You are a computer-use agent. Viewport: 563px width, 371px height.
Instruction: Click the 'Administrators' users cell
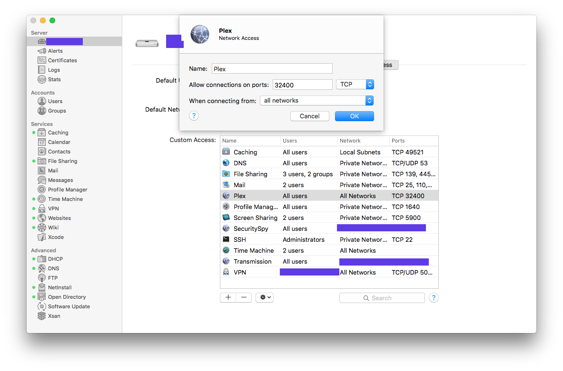click(304, 239)
